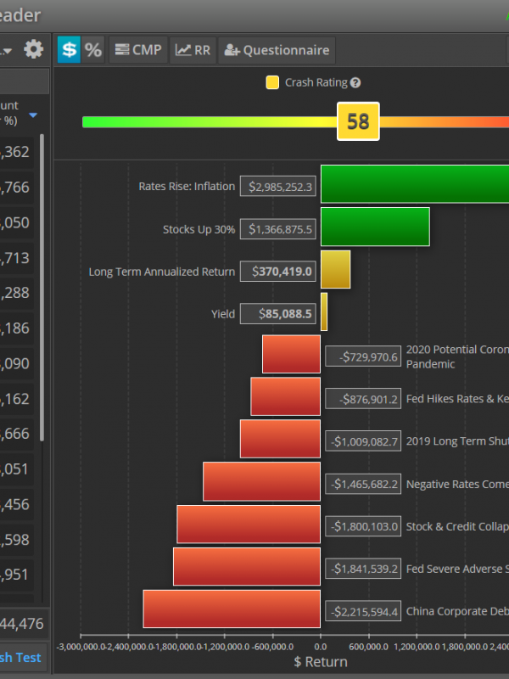Click the Fed Hikes Rates red bar
509x679 pixels.
[285, 396]
